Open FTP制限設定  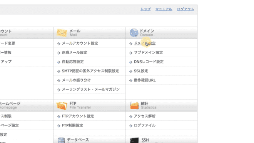pyautogui.click(x=72, y=125)
